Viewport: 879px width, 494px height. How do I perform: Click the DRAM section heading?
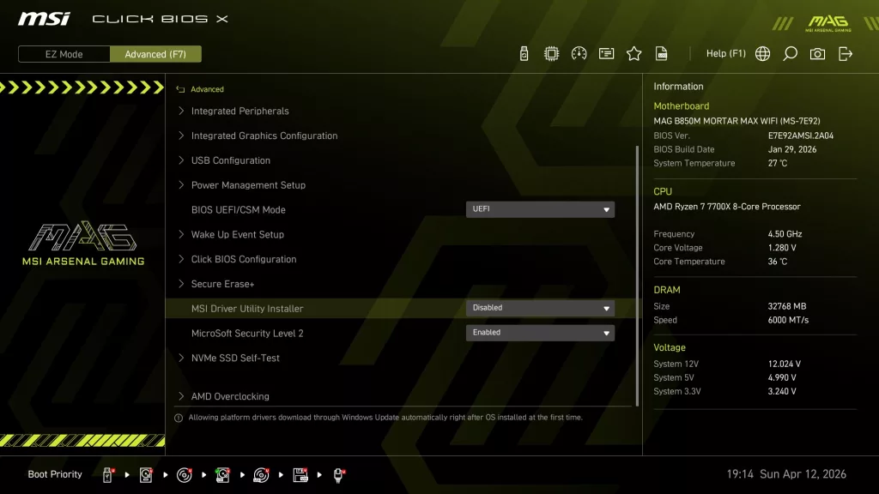666,290
